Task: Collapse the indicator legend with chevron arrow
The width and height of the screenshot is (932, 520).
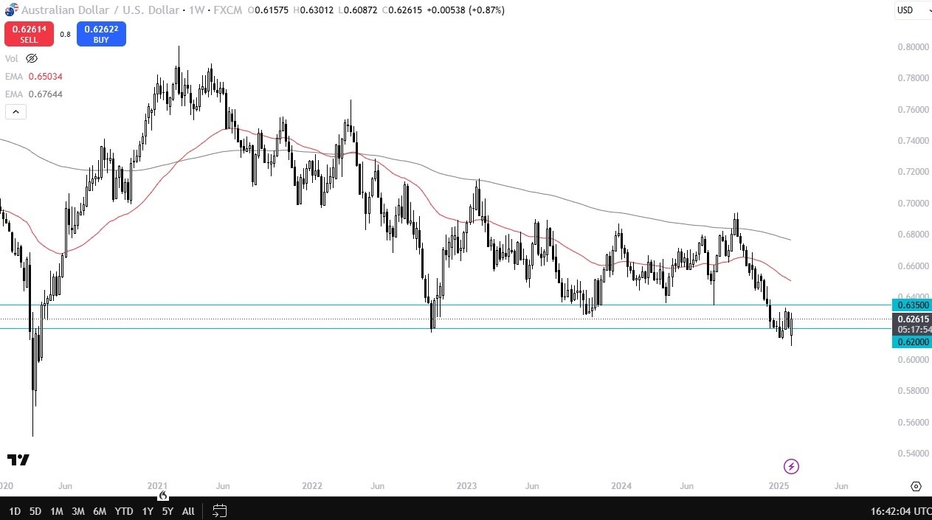Action: (x=15, y=111)
